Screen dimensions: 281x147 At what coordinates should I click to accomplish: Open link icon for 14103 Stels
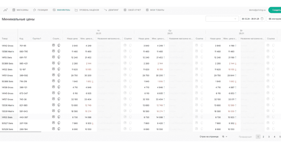pyautogui.click(x=54, y=117)
